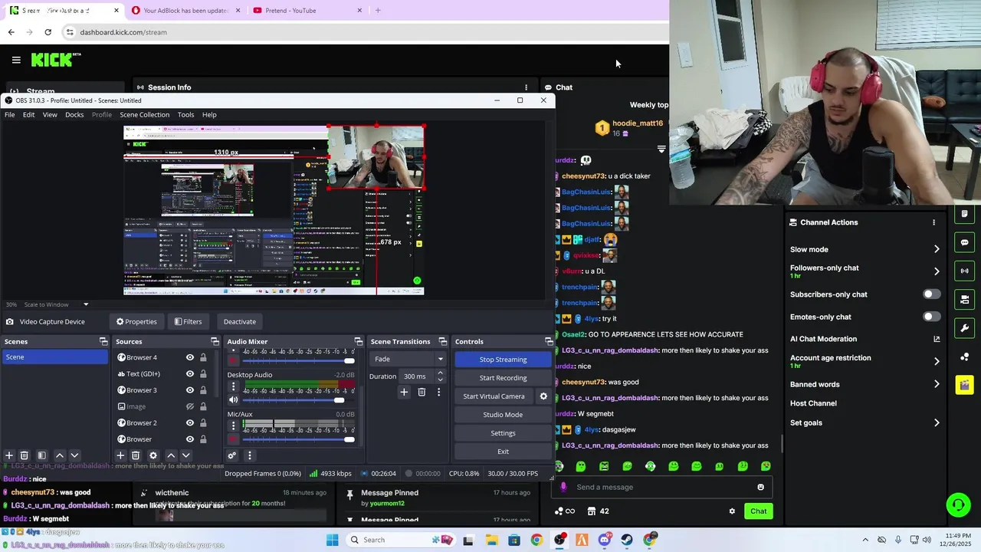
Task: Open Properties of the Video Capture Device
Action: 136,321
